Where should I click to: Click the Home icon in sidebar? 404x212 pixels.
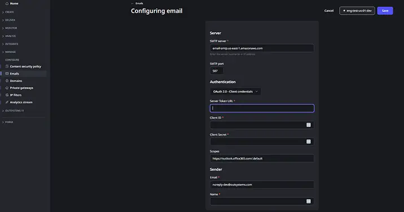[7, 3]
